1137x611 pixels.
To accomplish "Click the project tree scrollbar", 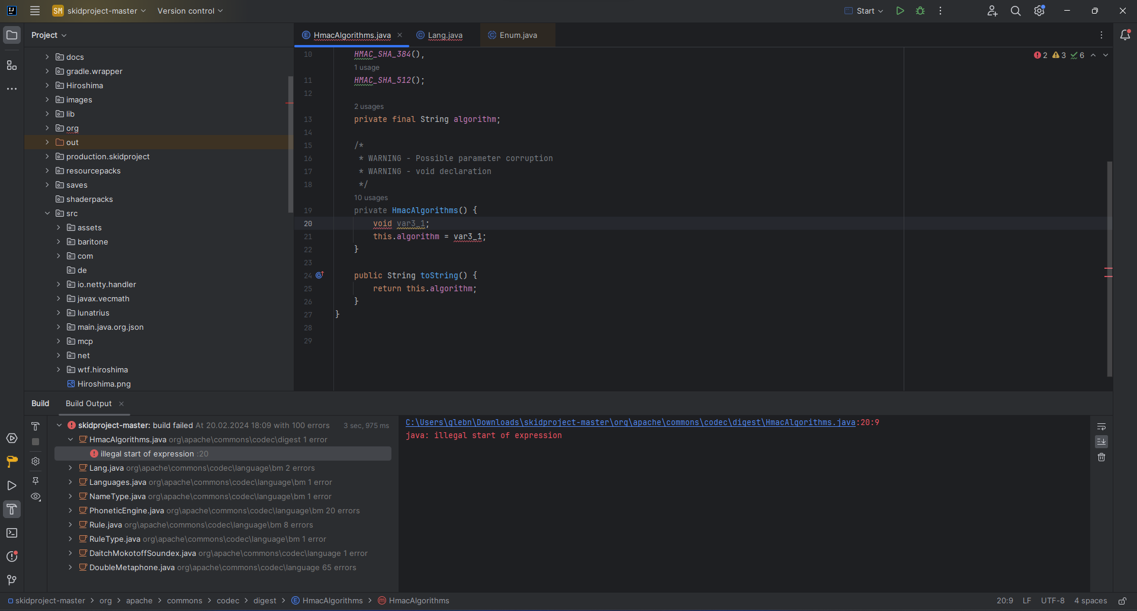I will [290, 144].
